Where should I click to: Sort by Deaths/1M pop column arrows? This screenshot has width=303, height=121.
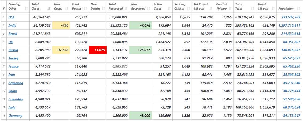pos(230,9)
